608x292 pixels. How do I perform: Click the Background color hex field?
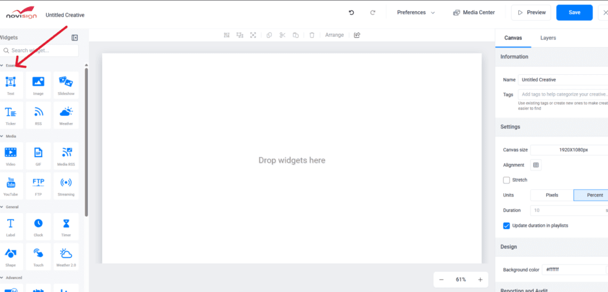pos(575,269)
